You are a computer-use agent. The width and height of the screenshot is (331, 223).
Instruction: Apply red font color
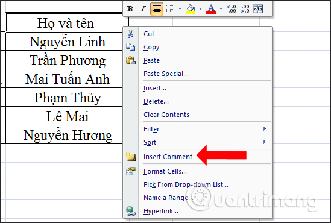(x=211, y=9)
